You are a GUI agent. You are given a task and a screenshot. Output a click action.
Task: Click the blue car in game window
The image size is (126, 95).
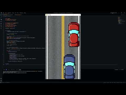click(70, 67)
